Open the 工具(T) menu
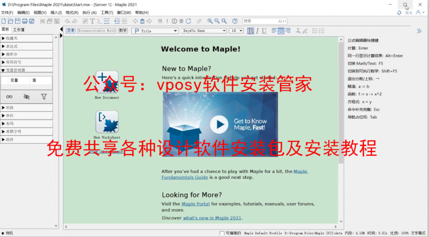 pos(107,13)
